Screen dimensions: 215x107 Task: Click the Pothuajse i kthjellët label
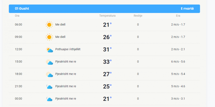click(68, 49)
